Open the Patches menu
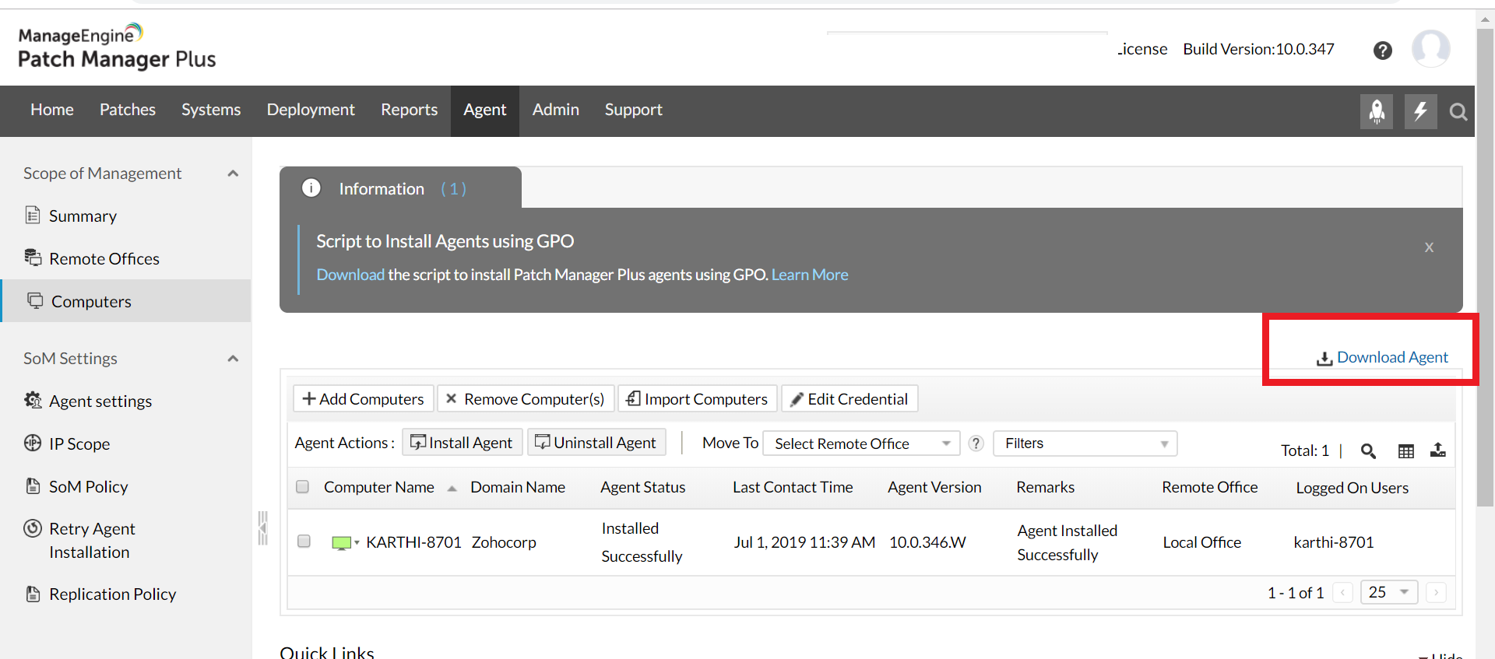Image resolution: width=1495 pixels, height=659 pixels. pos(128,110)
